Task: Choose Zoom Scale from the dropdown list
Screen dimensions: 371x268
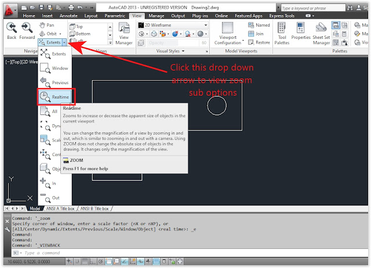Action: [50, 140]
